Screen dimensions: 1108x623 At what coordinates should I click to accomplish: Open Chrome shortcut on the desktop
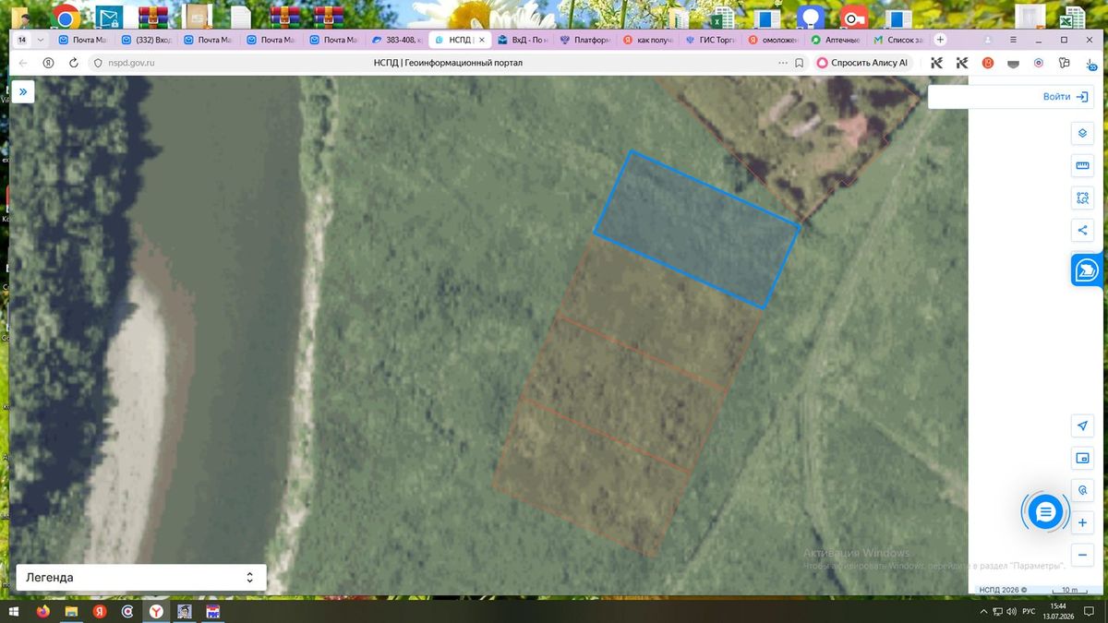click(66, 16)
